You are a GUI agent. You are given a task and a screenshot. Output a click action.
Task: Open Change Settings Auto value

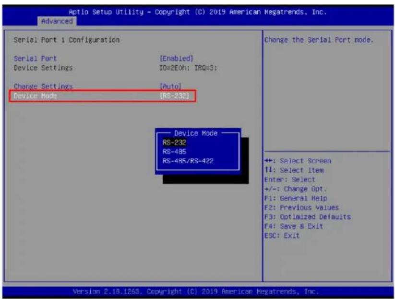170,86
